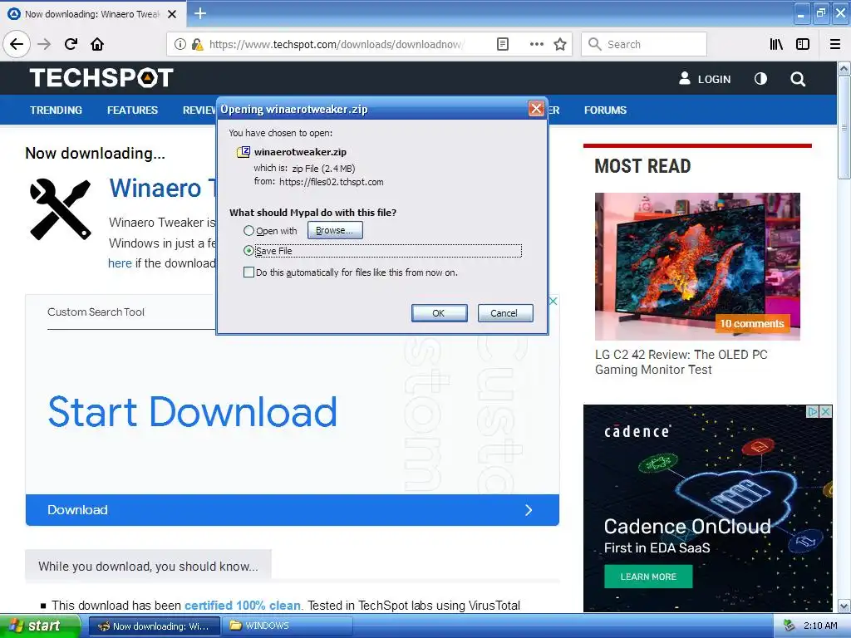Select the Save File radio button

point(248,251)
